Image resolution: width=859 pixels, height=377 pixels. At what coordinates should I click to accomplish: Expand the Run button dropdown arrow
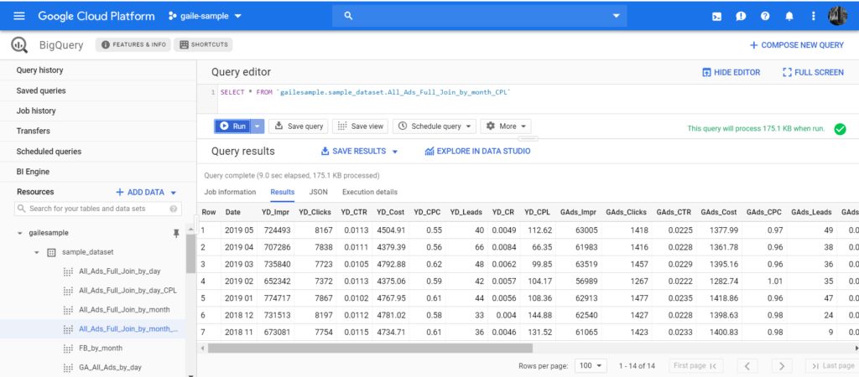point(258,127)
